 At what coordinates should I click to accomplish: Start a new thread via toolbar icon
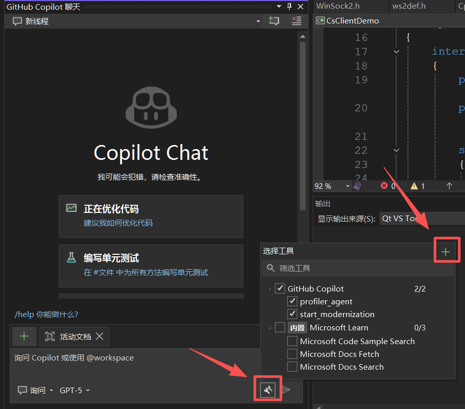pos(274,21)
